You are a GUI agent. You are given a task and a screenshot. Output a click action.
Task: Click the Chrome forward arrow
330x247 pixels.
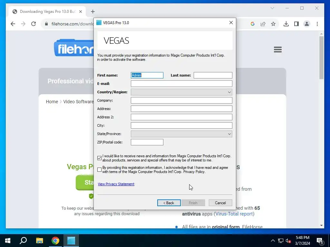pos(23,24)
